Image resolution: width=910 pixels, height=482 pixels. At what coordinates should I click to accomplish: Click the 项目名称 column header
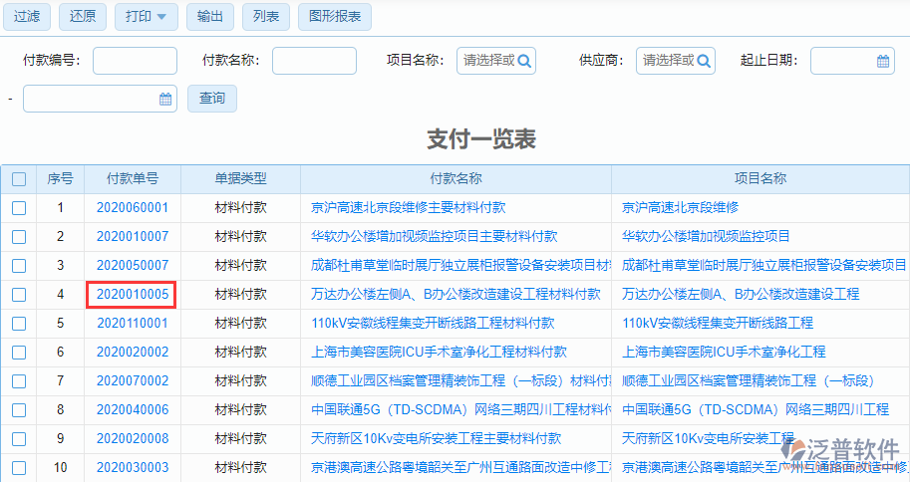(x=760, y=179)
